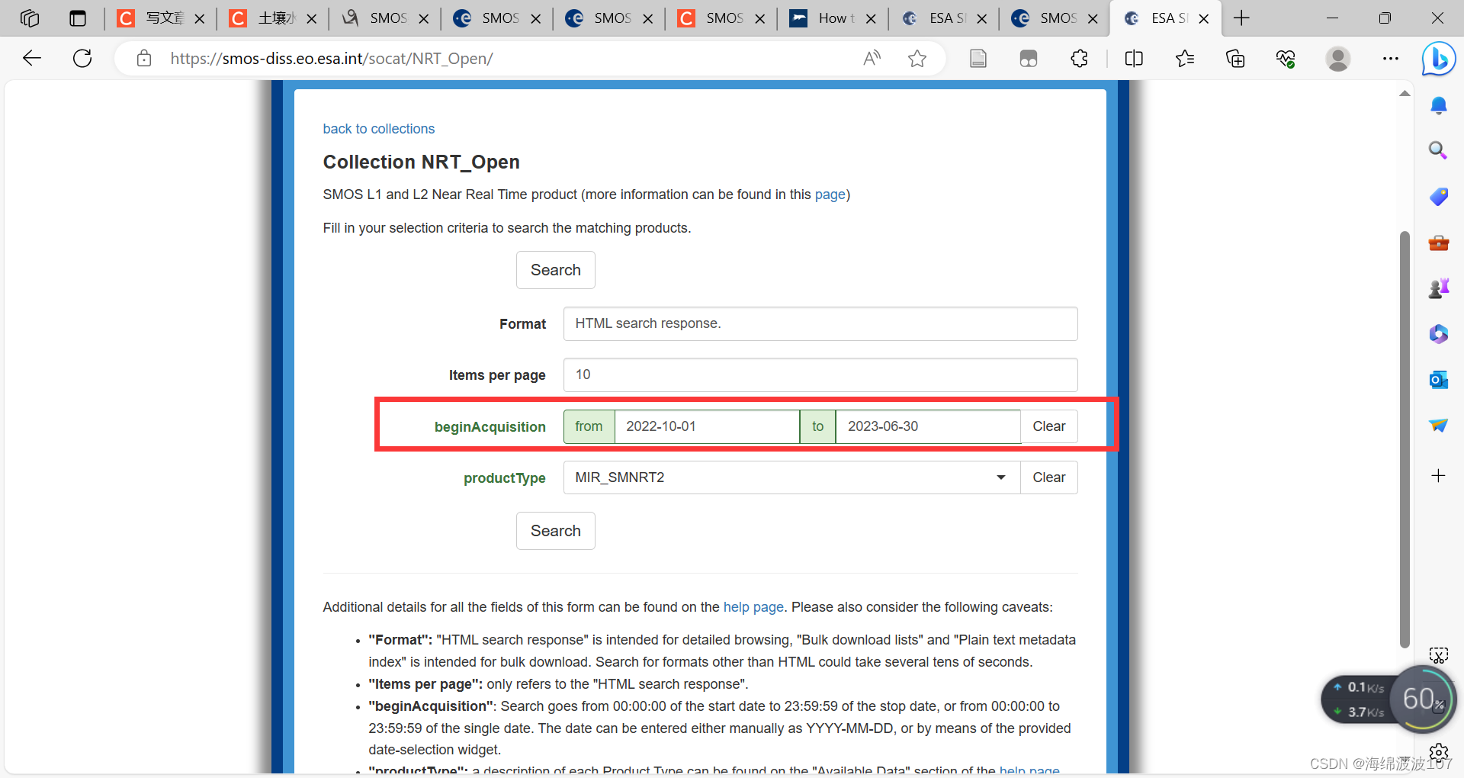Open the Outlook sidebar icon
Image resolution: width=1464 pixels, height=778 pixels.
tap(1439, 379)
